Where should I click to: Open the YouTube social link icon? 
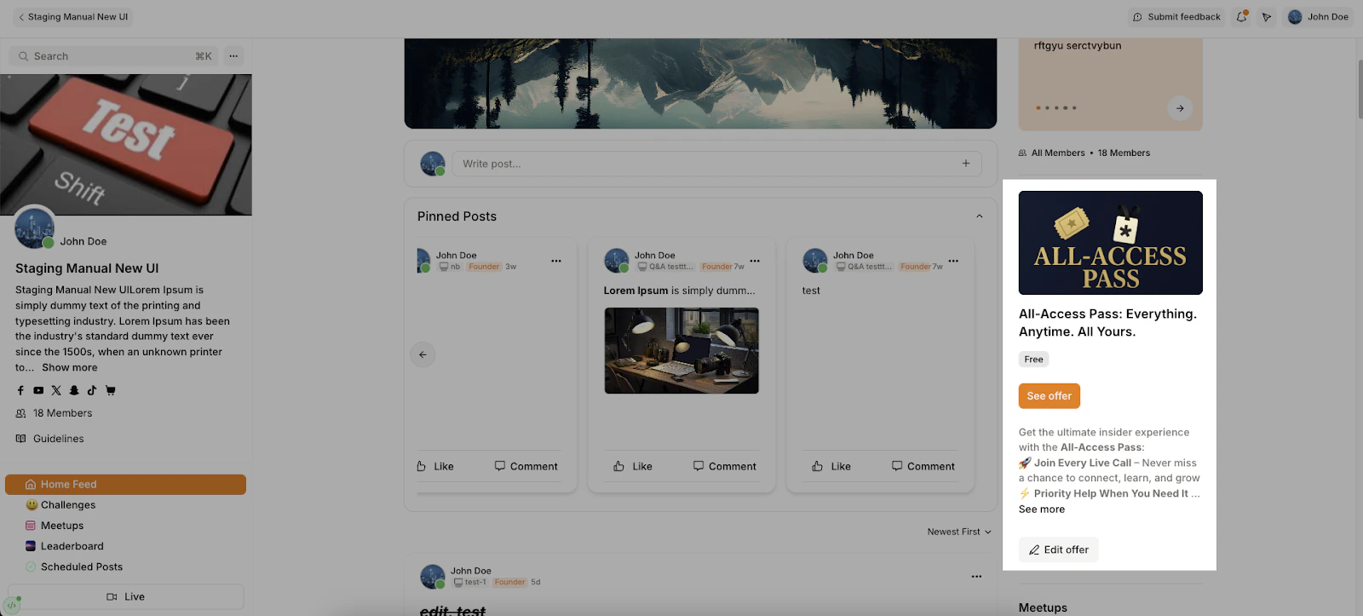tap(38, 390)
